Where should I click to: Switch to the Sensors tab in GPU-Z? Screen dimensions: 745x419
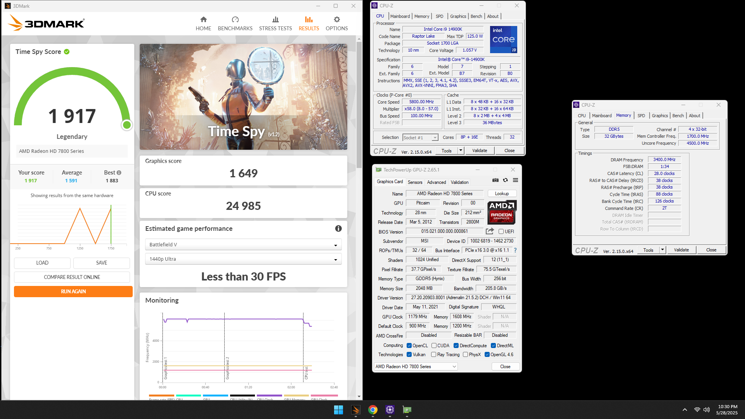[415, 182]
